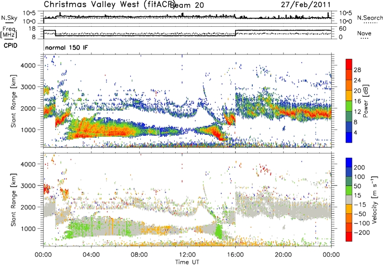Click the 'N.Sky' axis label

[x=9, y=18]
